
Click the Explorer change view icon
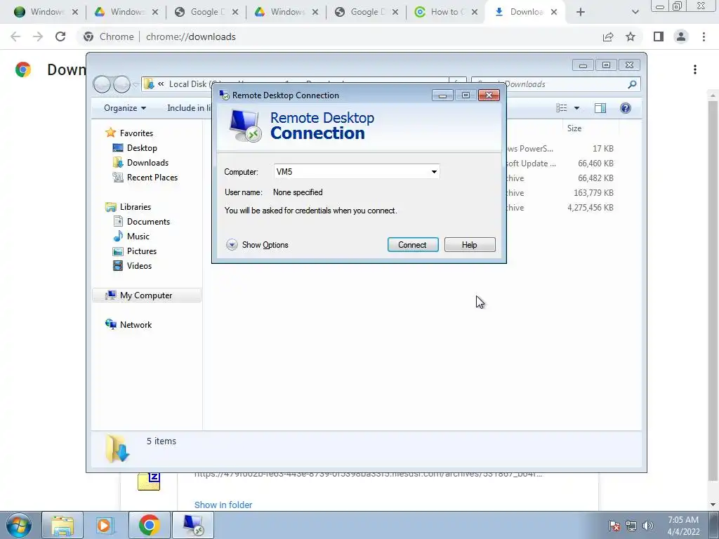(x=562, y=108)
